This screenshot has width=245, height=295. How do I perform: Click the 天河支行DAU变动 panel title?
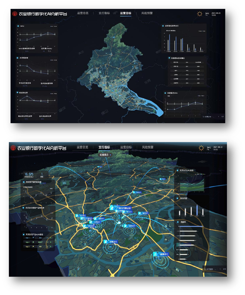[188, 170]
